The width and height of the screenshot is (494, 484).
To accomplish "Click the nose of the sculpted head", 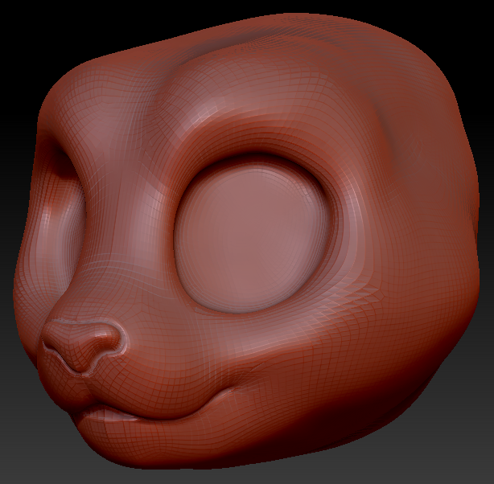I will click(83, 346).
